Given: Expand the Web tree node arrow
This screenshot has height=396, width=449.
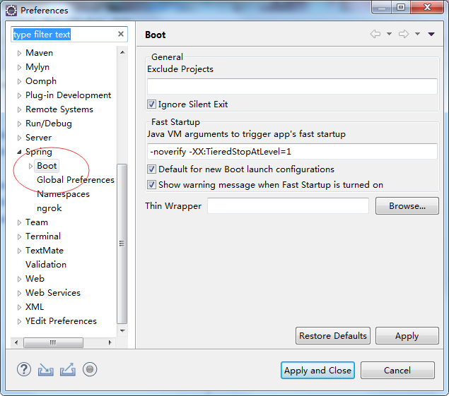Looking at the screenshot, I should click(19, 279).
